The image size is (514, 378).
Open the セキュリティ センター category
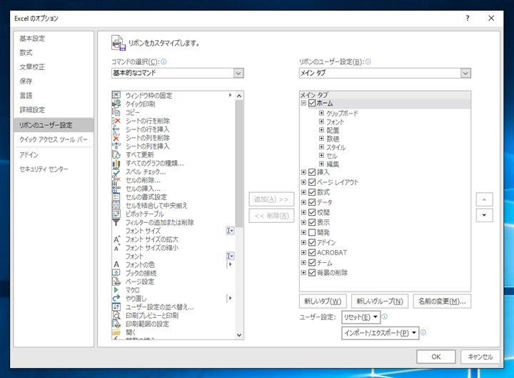point(44,169)
